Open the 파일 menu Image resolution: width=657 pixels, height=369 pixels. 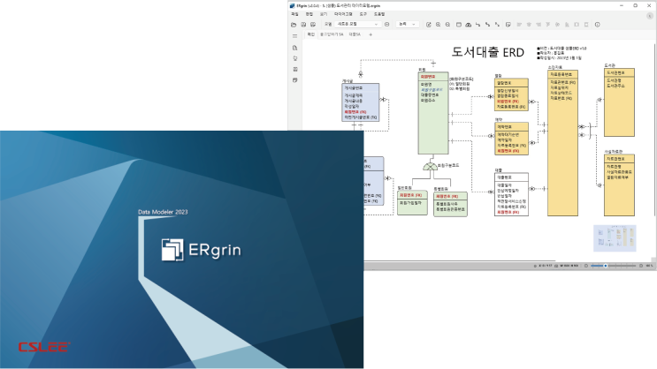(x=294, y=14)
